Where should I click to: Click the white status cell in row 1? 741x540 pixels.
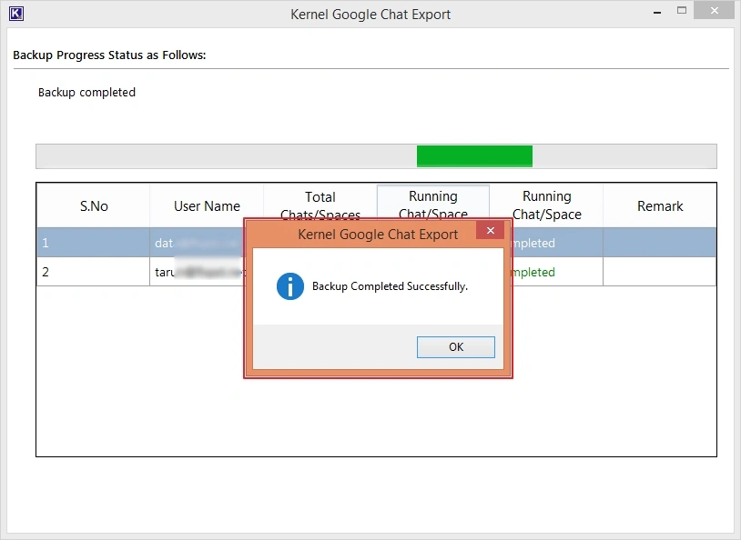point(558,243)
